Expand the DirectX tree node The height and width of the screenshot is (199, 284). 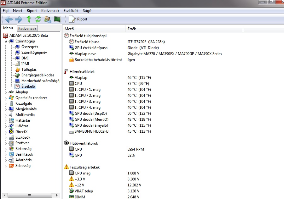coord(6,132)
